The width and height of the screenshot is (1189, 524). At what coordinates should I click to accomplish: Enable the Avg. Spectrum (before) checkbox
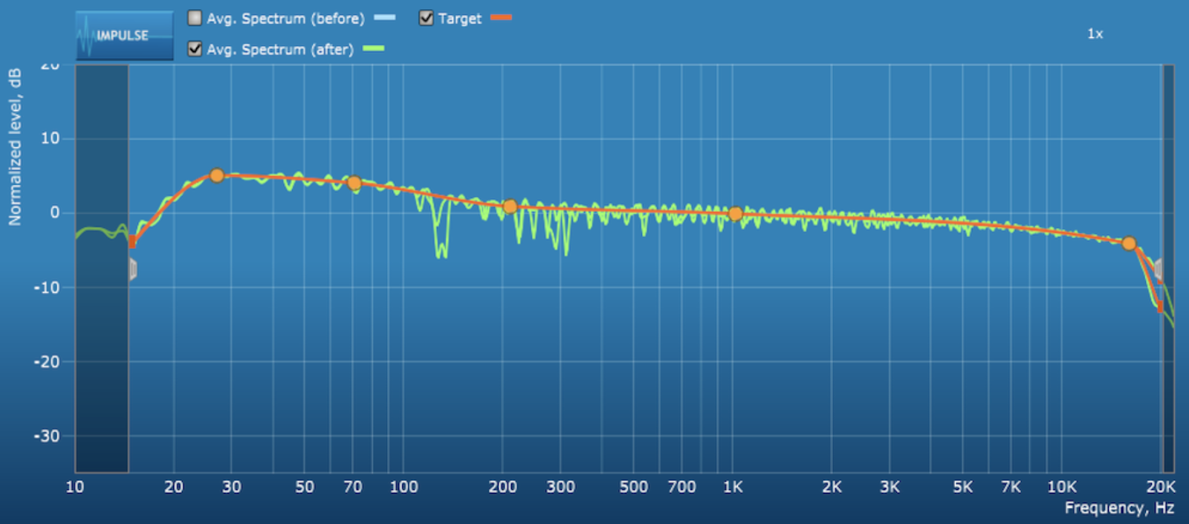click(195, 18)
